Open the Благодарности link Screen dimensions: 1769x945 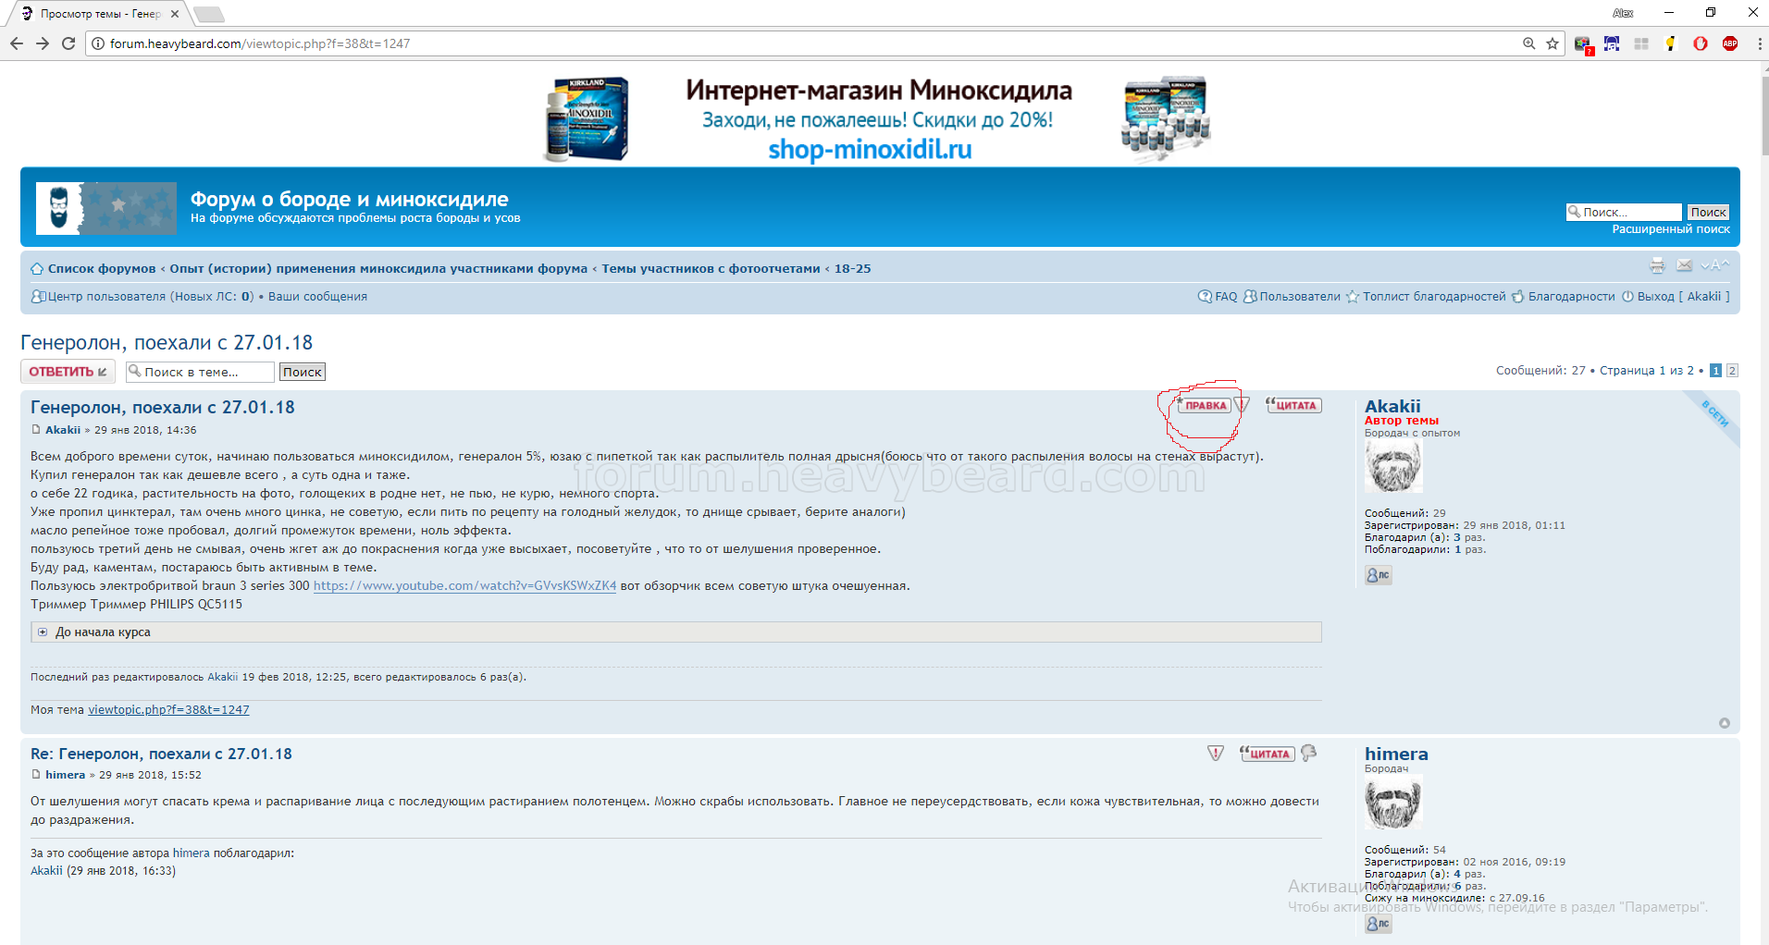(1571, 297)
